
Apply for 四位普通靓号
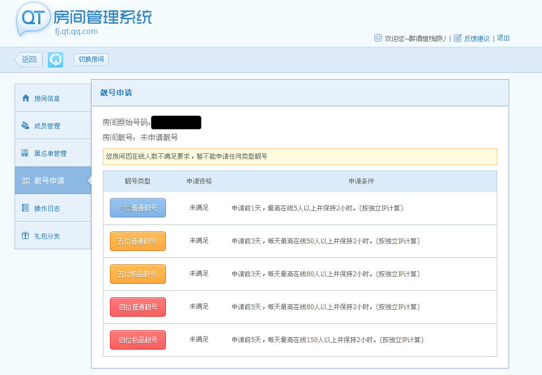[138, 307]
